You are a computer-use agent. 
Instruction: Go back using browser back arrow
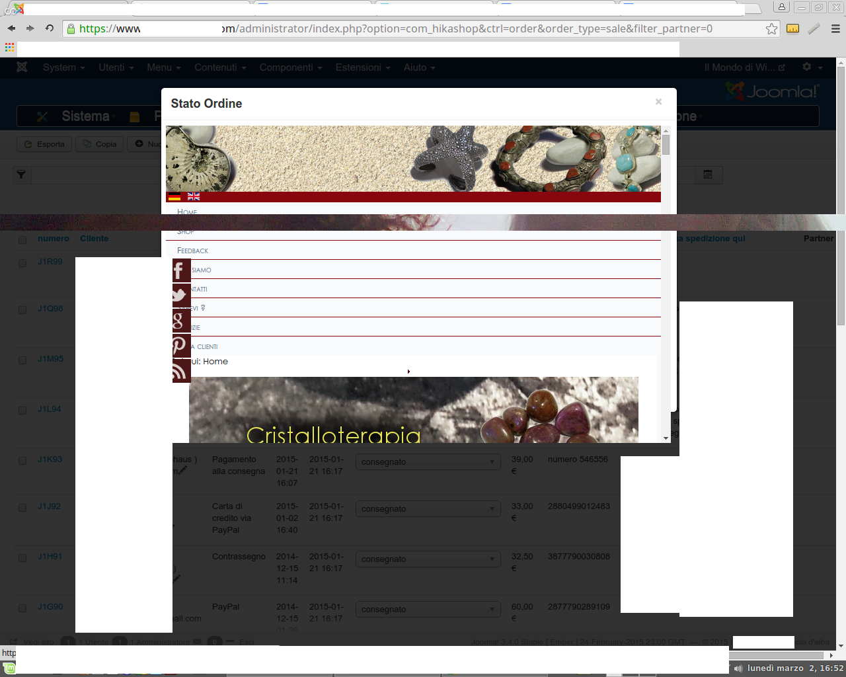(x=11, y=28)
